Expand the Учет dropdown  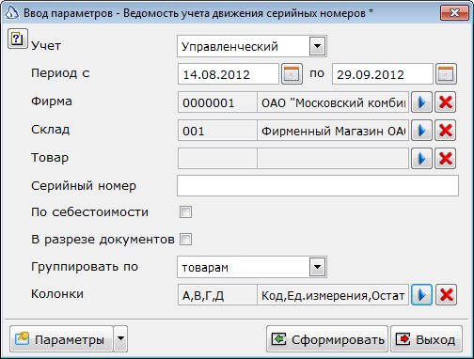click(317, 46)
